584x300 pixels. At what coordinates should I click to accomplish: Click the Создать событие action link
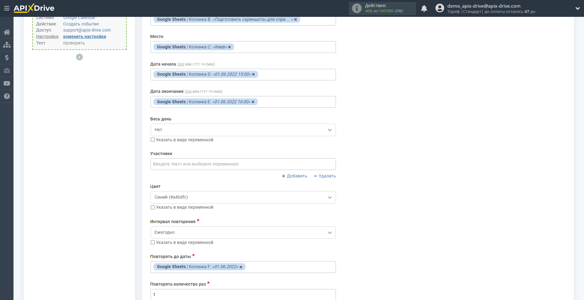[x=81, y=24]
